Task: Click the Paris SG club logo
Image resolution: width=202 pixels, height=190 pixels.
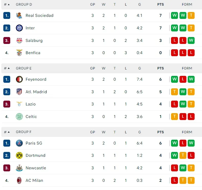Action: click(19, 143)
